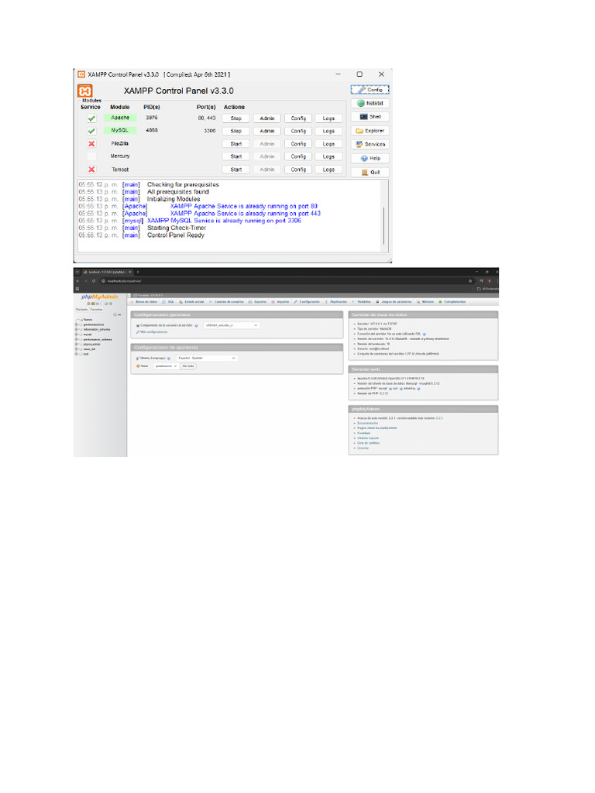This screenshot has width=595, height=793.
Task: Select performance_schema database in tree
Action: click(97, 339)
